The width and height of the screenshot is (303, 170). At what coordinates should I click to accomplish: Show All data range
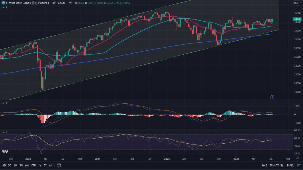pyautogui.click(x=51, y=165)
